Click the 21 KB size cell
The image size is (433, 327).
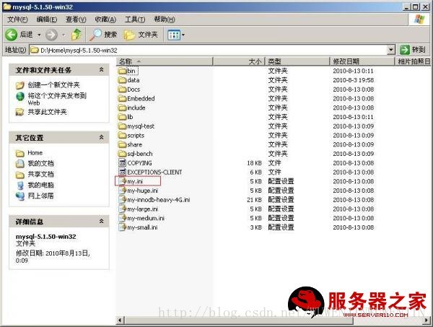254,200
